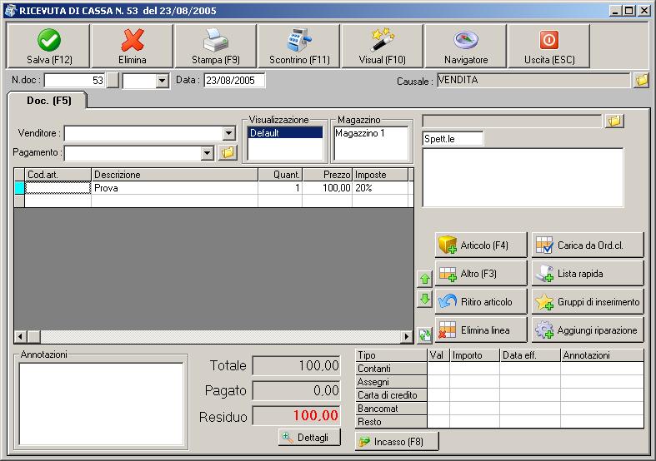656x461 pixels.
Task: Select Default in Visualizzazione list
Action: pos(285,133)
